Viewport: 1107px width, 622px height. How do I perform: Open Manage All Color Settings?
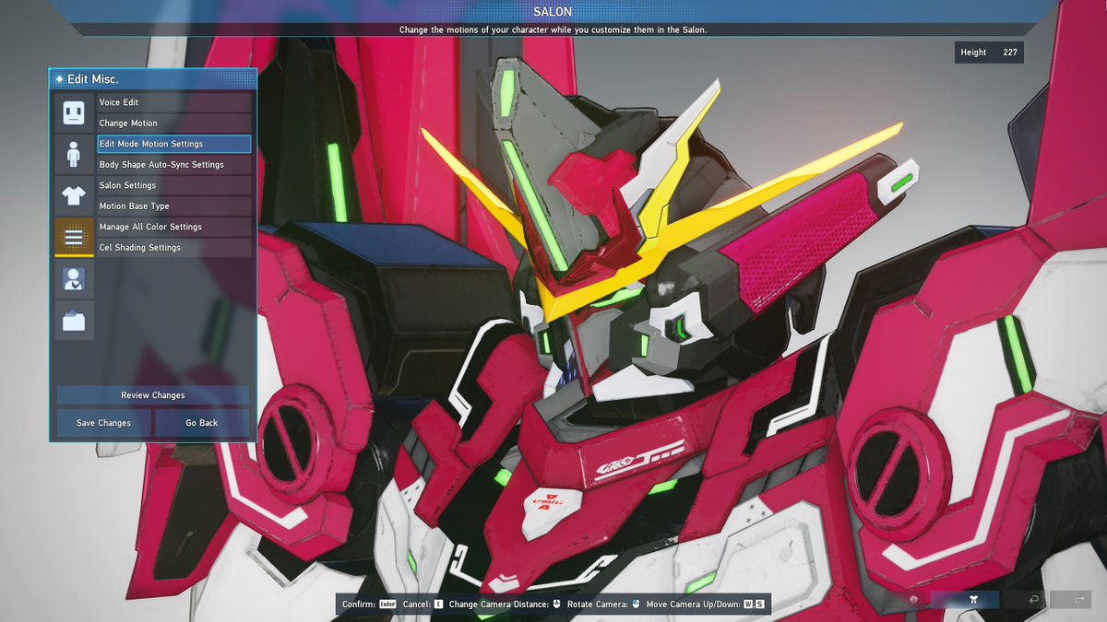click(x=174, y=227)
